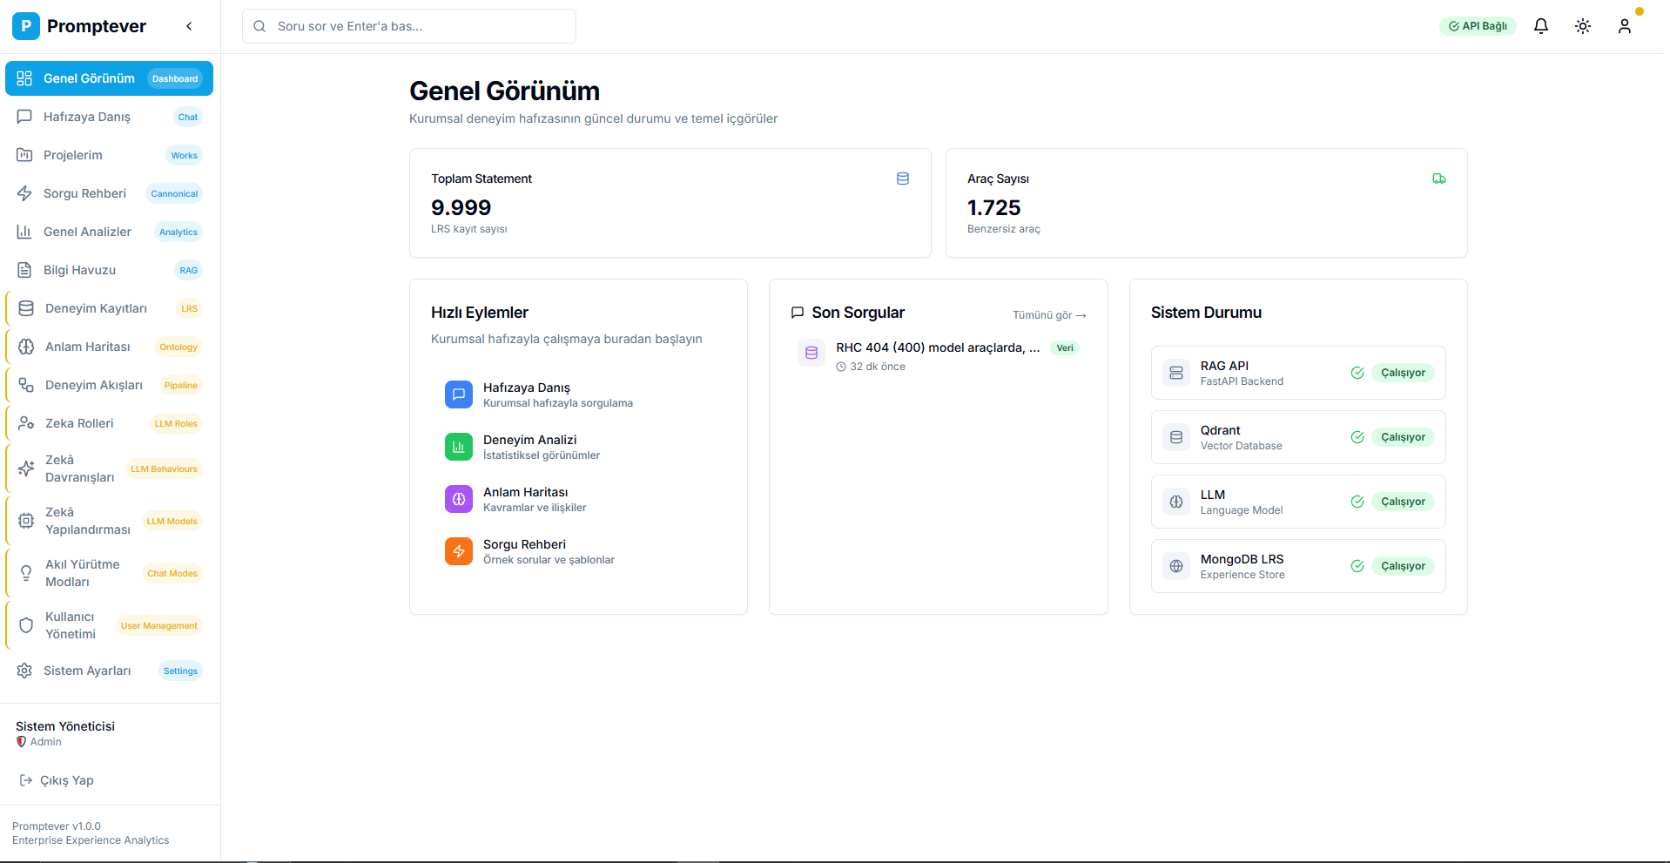Click the Promptever logo icon
Viewport: 1670px width, 863px height.
click(x=25, y=26)
